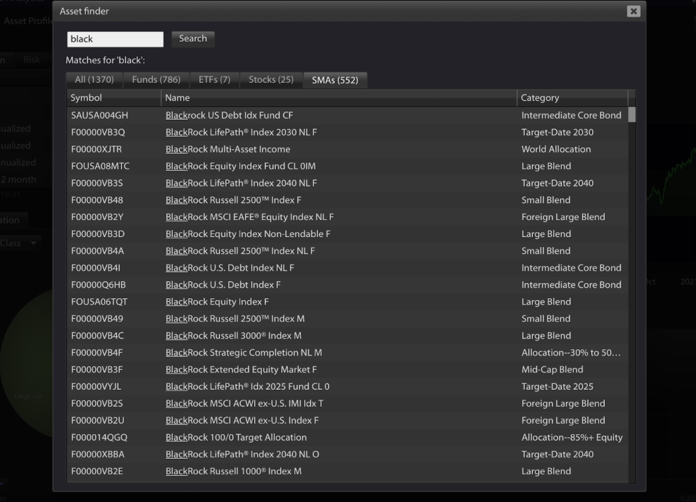Select BlackRock Extended Equity Market F
Viewport: 696px width, 502px height.
pyautogui.click(x=241, y=370)
